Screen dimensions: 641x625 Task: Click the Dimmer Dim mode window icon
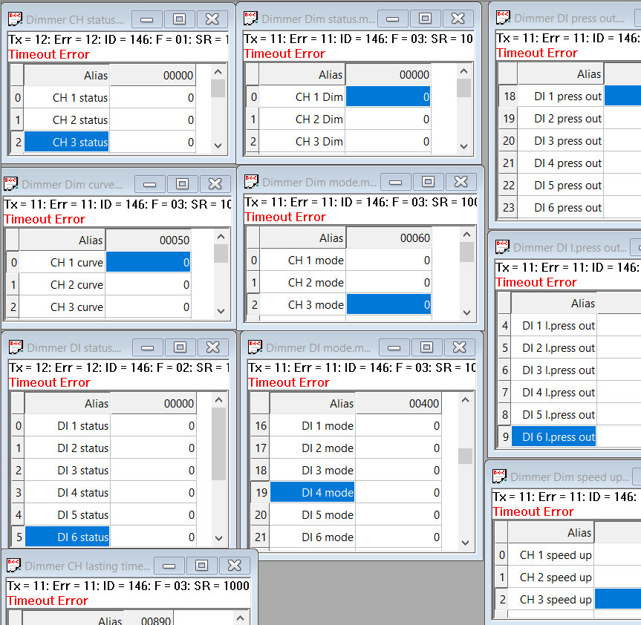click(x=251, y=182)
